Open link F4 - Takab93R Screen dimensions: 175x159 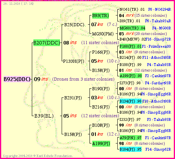tap(159, 65)
